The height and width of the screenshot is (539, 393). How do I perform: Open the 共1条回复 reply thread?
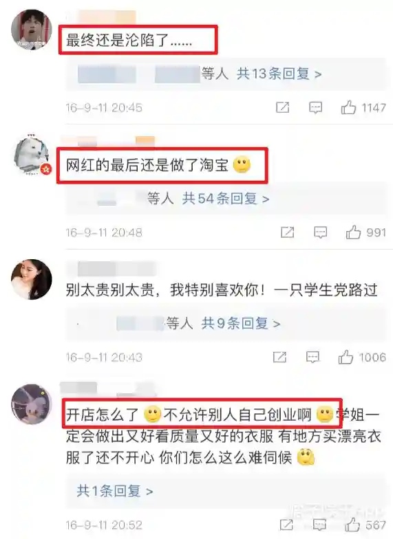115,491
